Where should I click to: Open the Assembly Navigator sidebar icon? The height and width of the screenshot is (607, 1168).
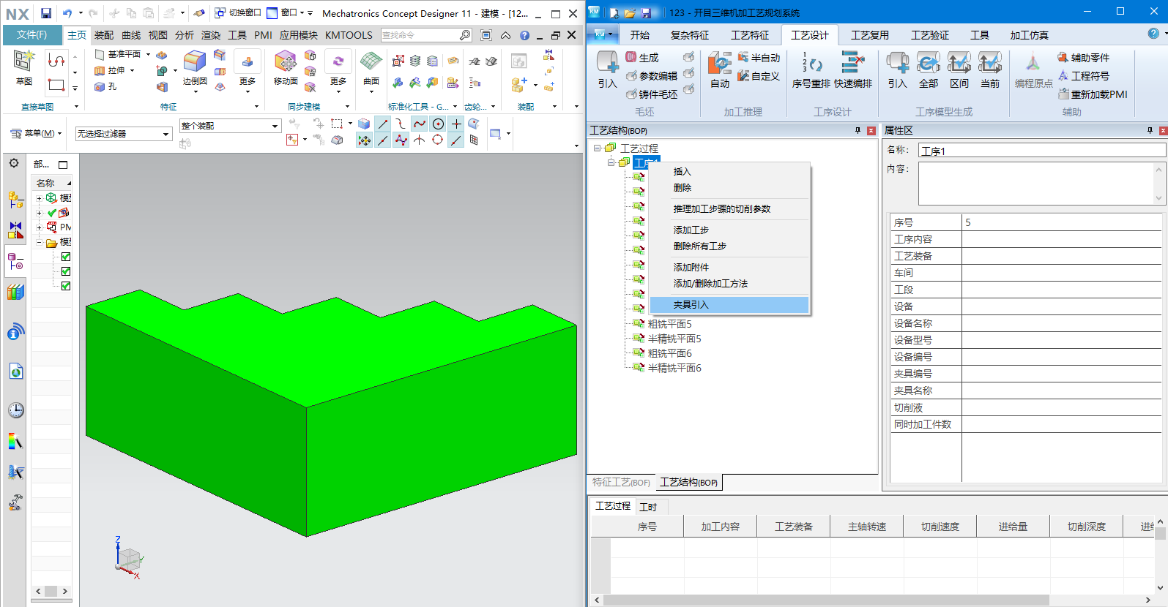pos(15,199)
